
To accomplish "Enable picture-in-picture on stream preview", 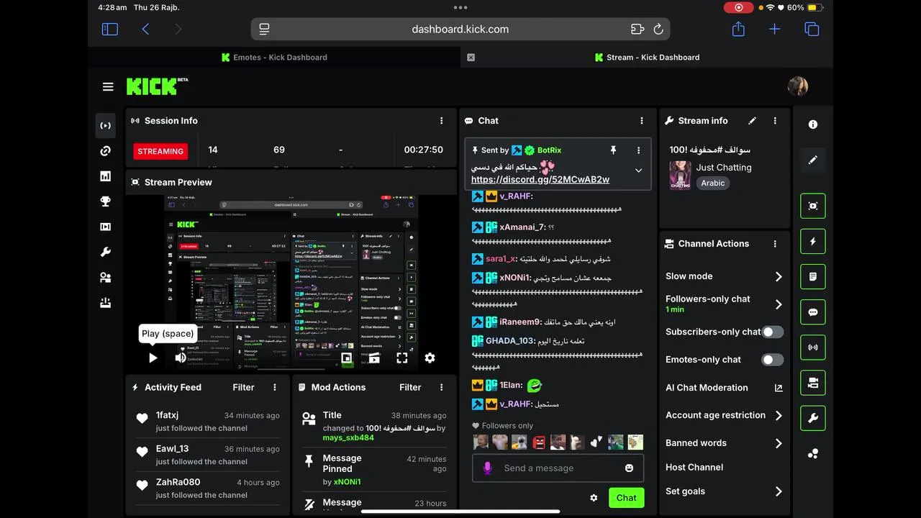I will (x=347, y=358).
